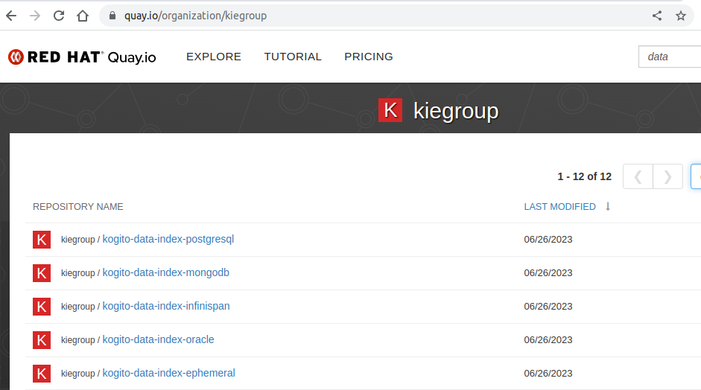The height and width of the screenshot is (390, 701).
Task: Click the Repository Name column header
Action: (x=77, y=206)
